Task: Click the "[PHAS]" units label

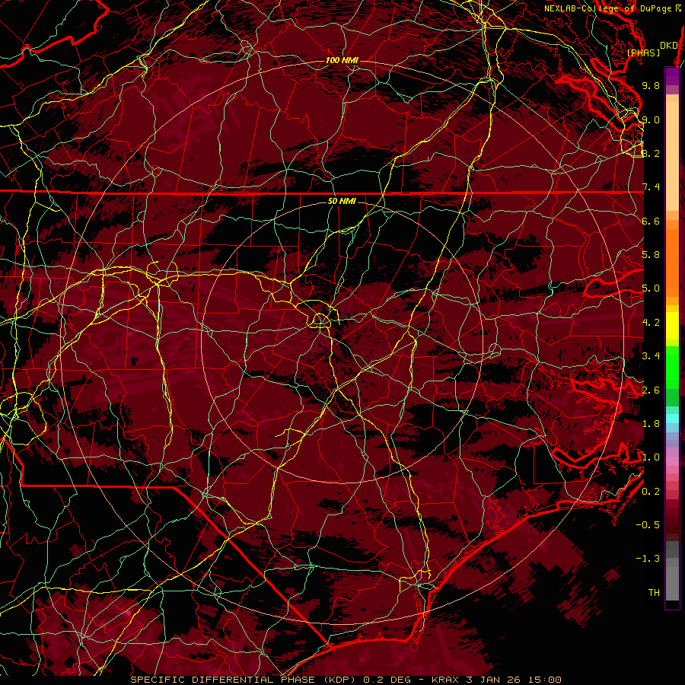Action: click(x=643, y=53)
